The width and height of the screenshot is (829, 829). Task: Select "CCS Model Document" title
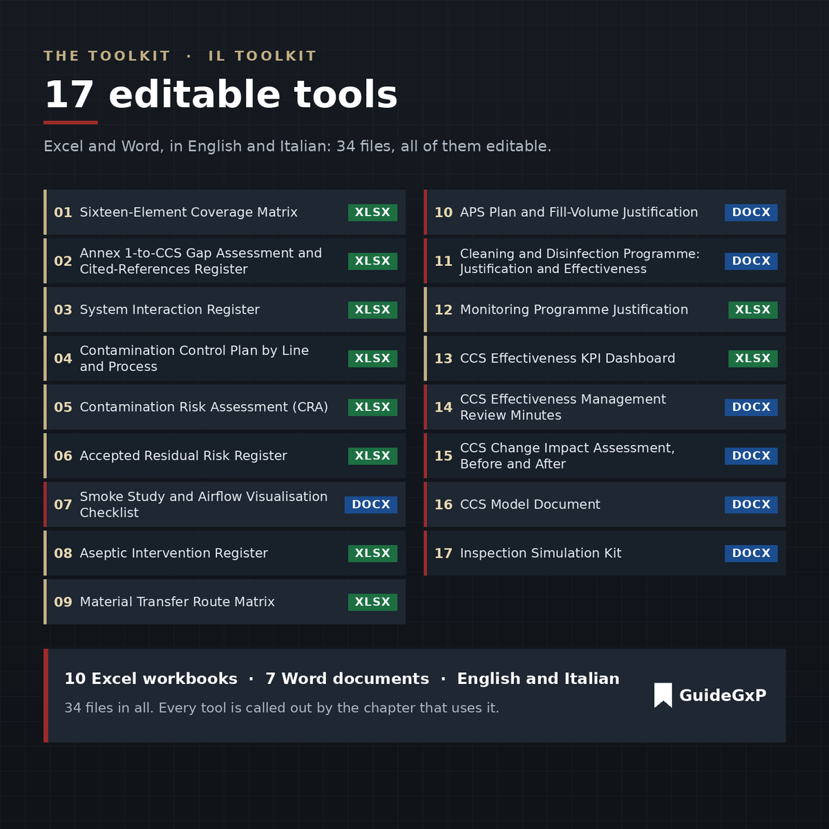530,504
